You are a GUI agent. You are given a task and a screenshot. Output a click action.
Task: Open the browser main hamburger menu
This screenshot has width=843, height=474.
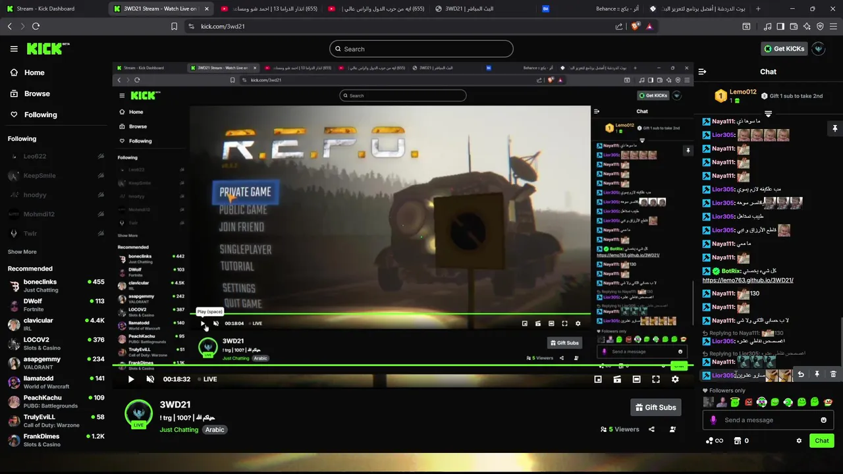[x=833, y=26]
